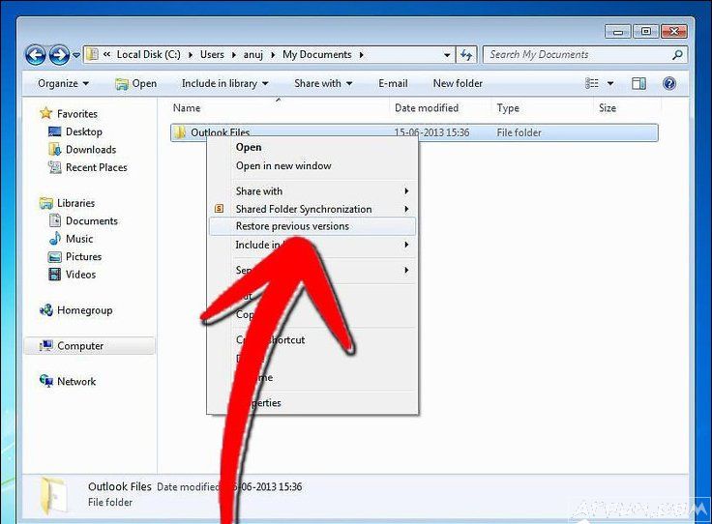This screenshot has height=524, width=712.
Task: Open the Pictures library
Action: 83,256
